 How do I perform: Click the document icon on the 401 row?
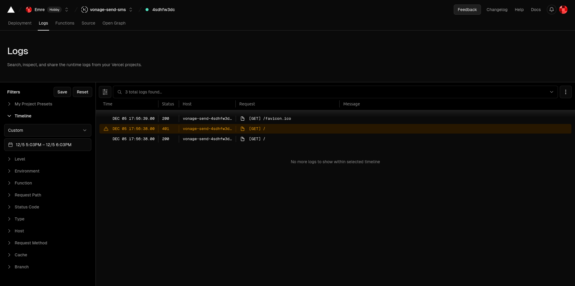pos(243,129)
